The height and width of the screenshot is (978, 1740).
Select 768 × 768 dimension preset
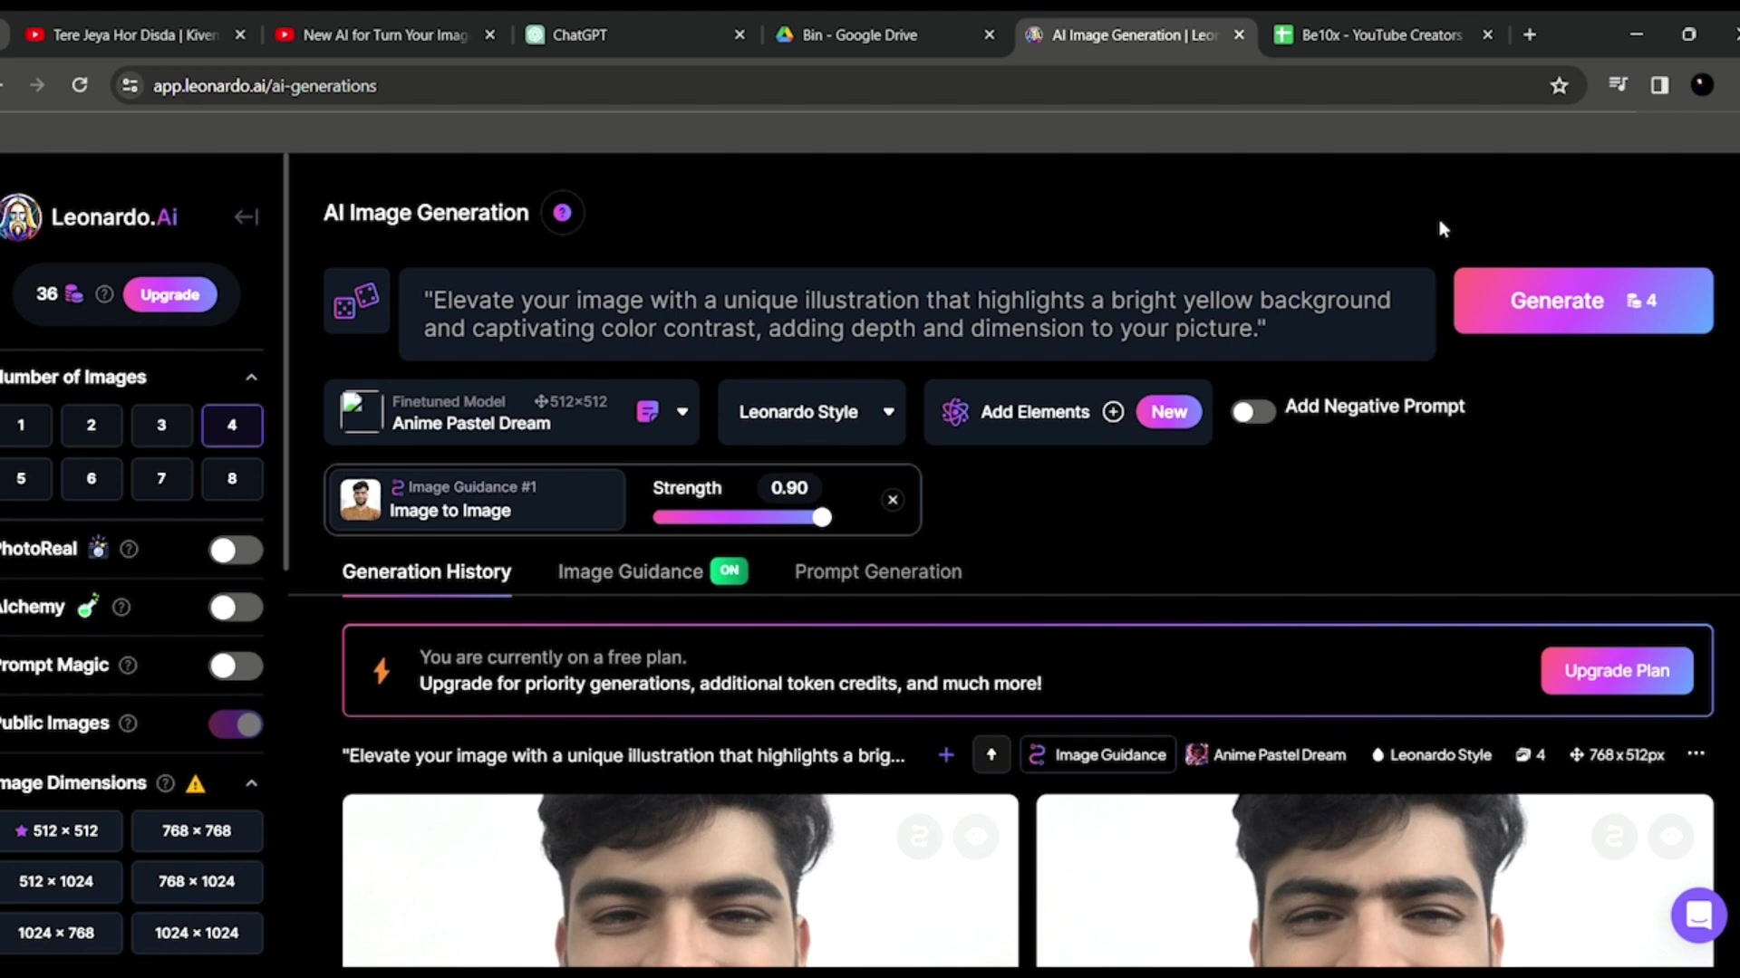(197, 830)
